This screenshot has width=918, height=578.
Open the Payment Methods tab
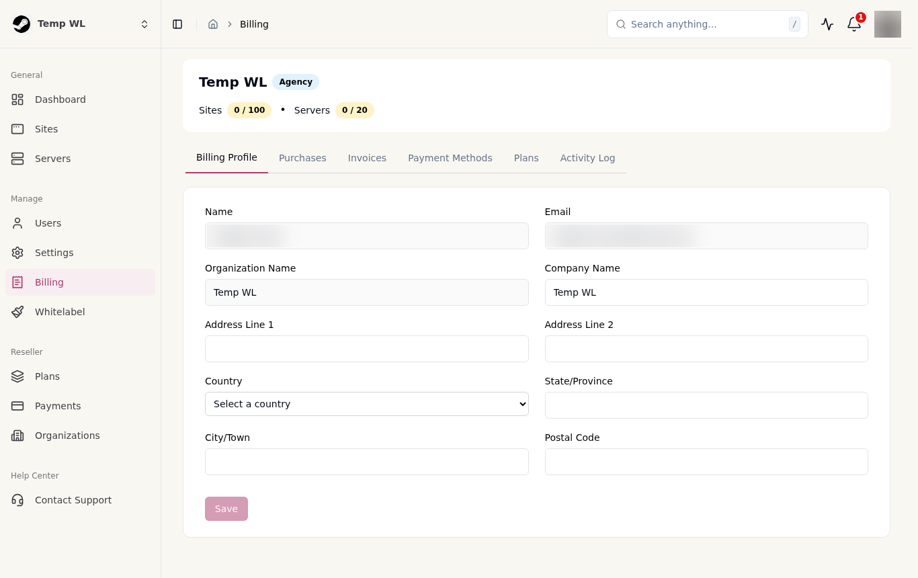click(450, 158)
